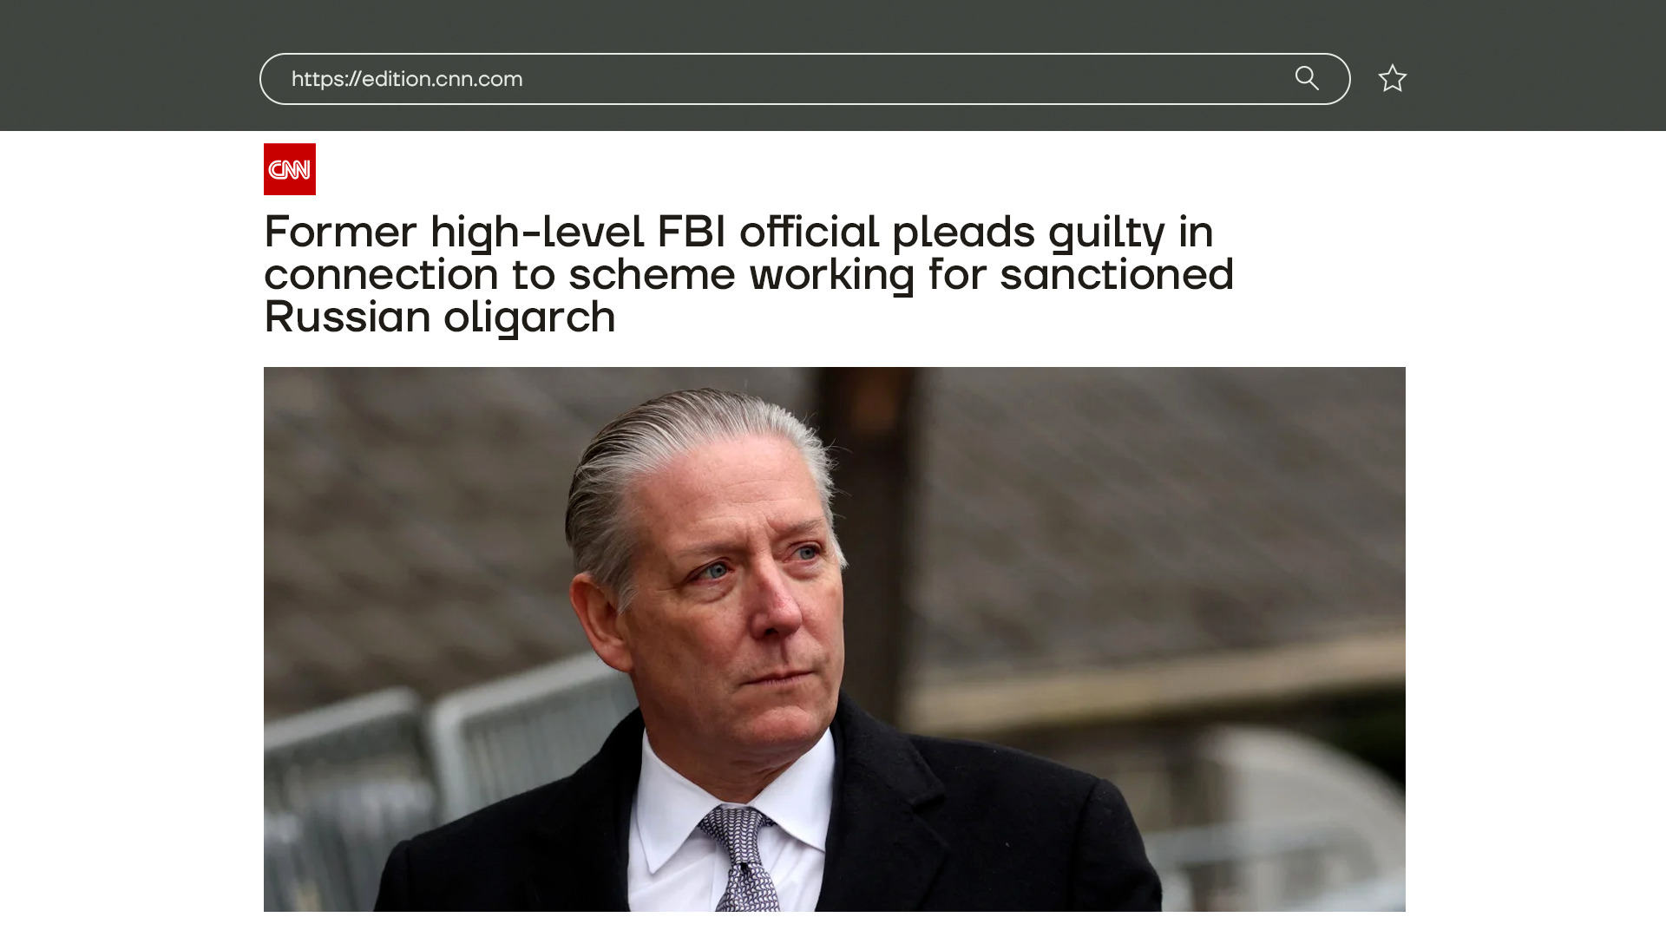Click the blank white area right of the CNN logo
This screenshot has height=937, width=1666.
coord(859,169)
